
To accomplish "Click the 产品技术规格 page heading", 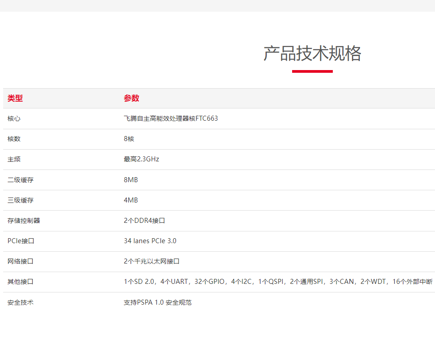I will [x=312, y=53].
